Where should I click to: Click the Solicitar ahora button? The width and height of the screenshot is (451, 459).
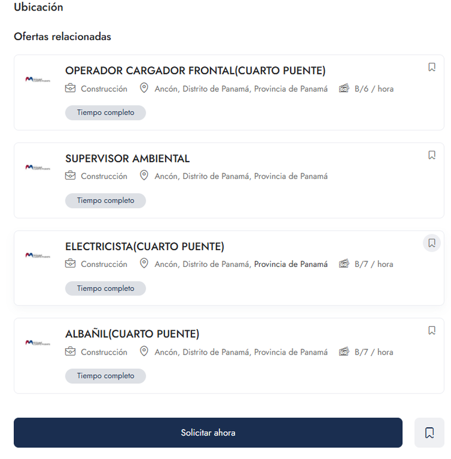(x=208, y=433)
